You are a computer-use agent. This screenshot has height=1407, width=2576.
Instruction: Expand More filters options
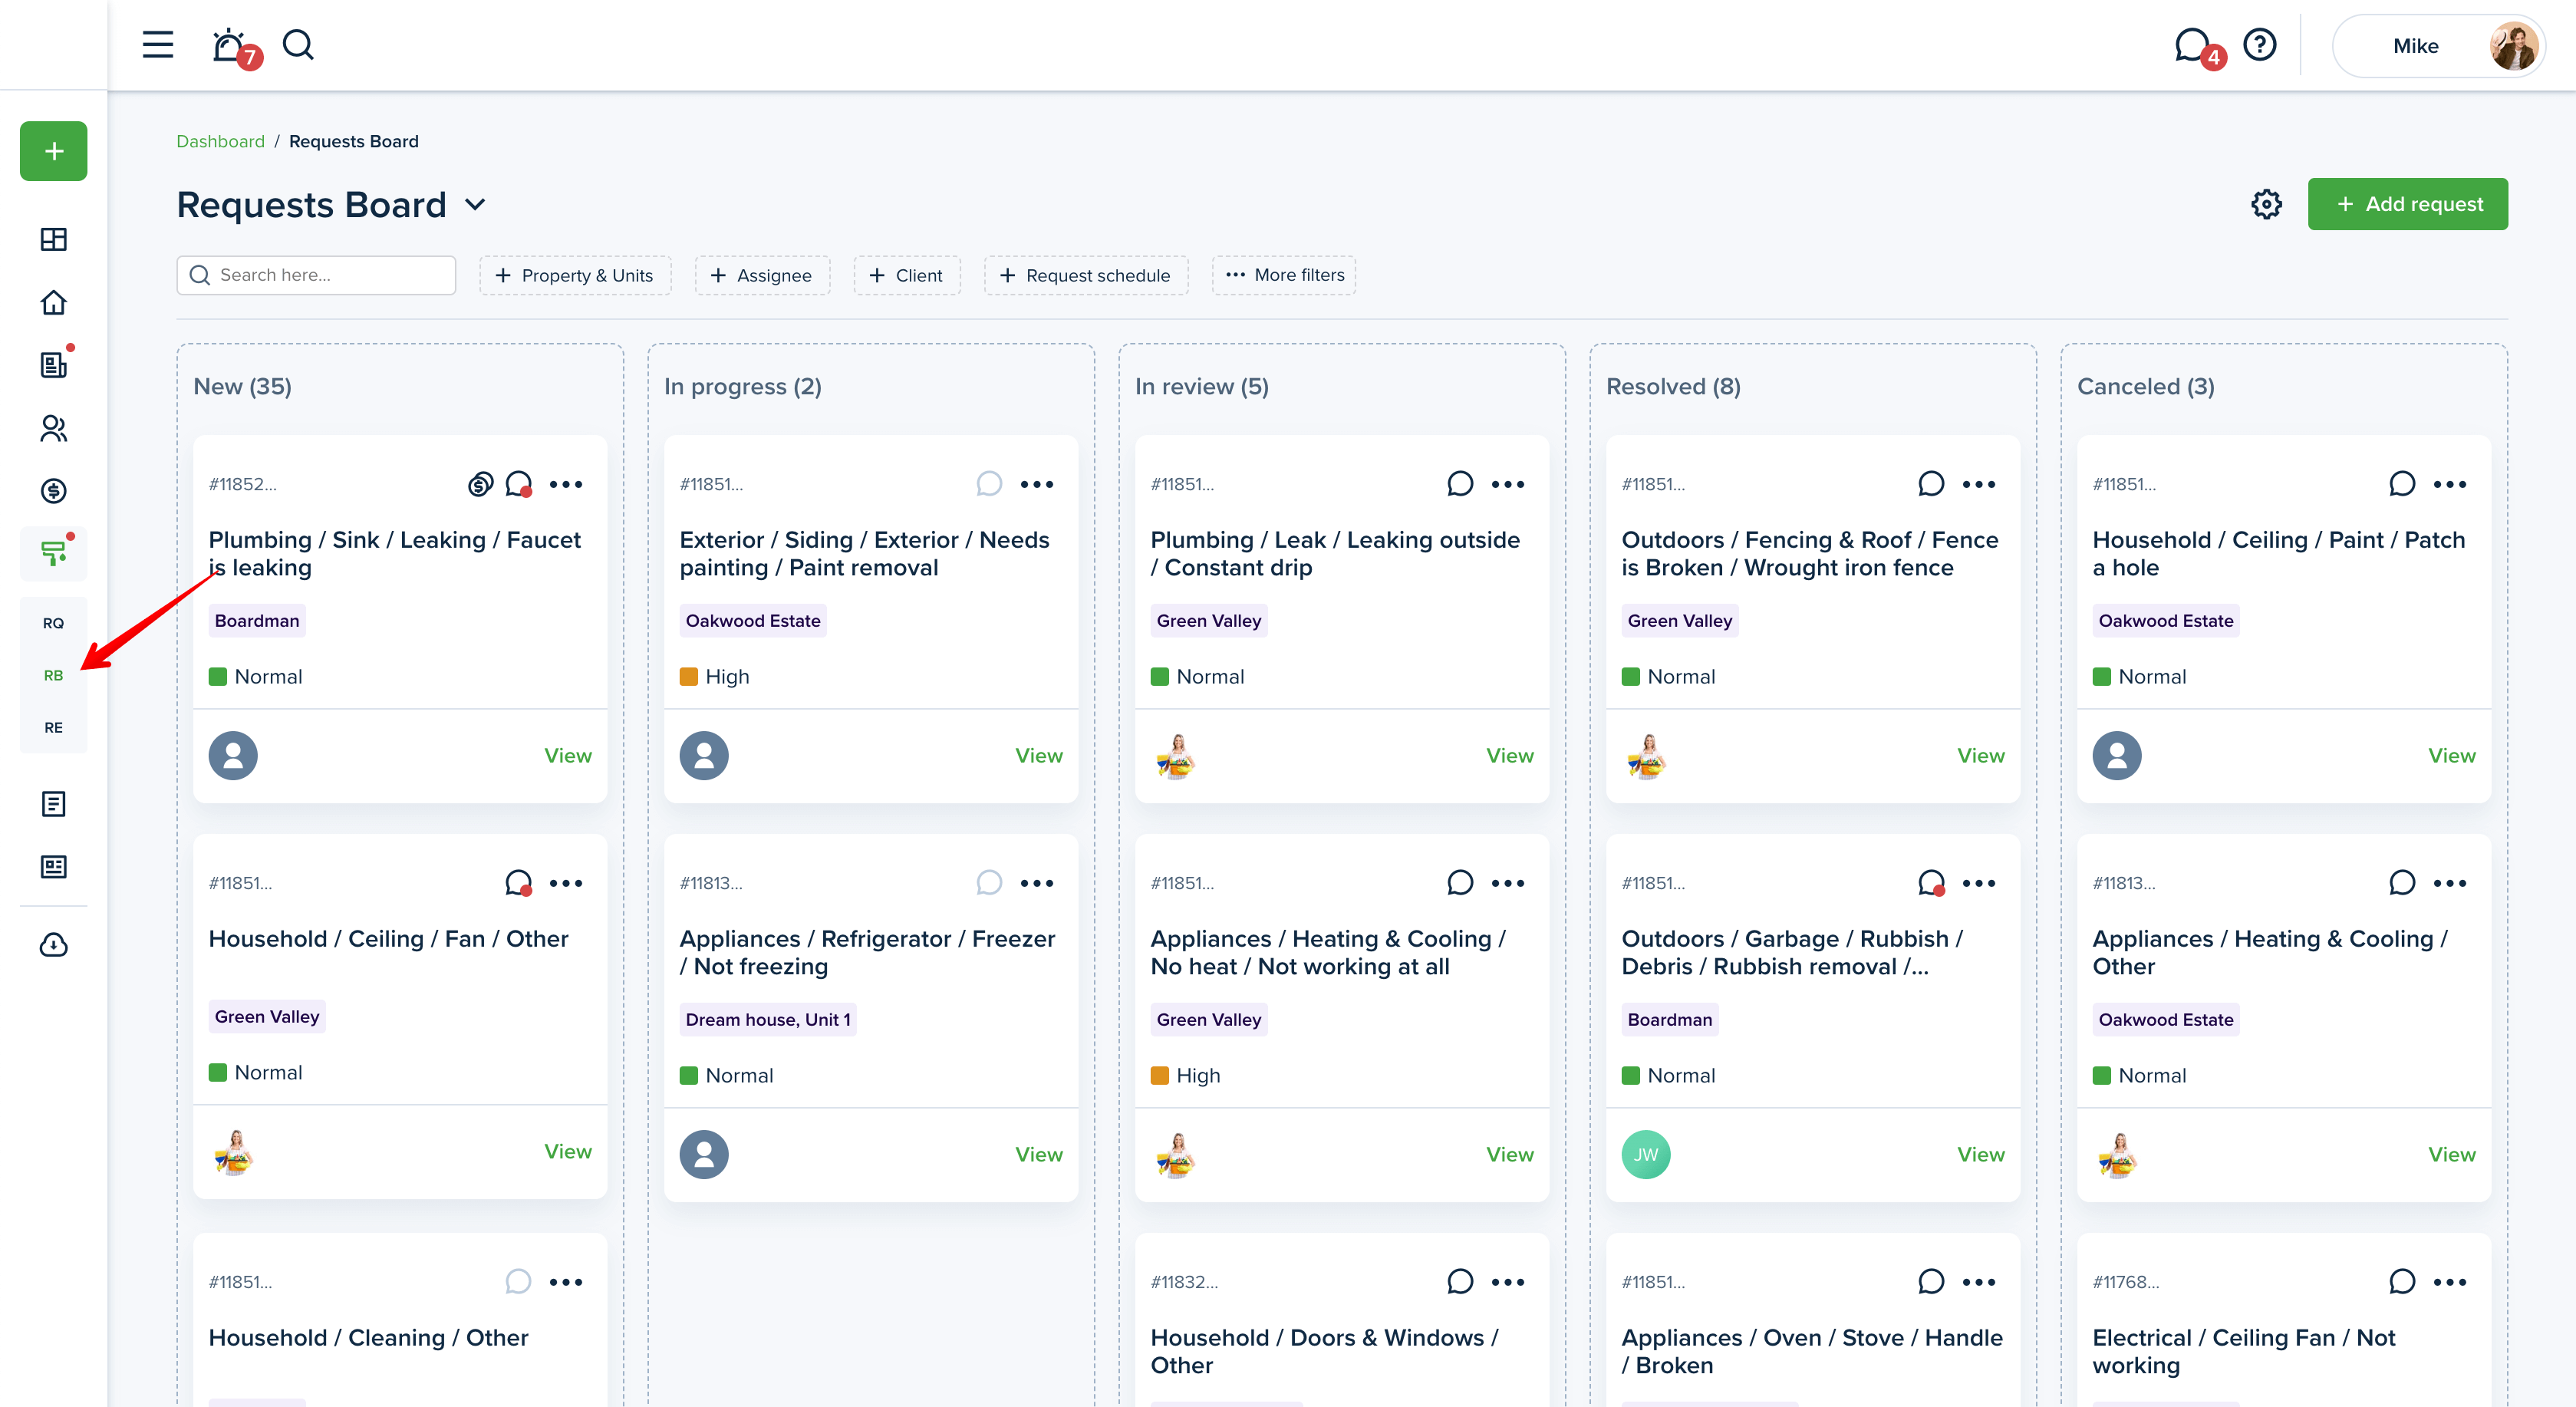[x=1284, y=275]
